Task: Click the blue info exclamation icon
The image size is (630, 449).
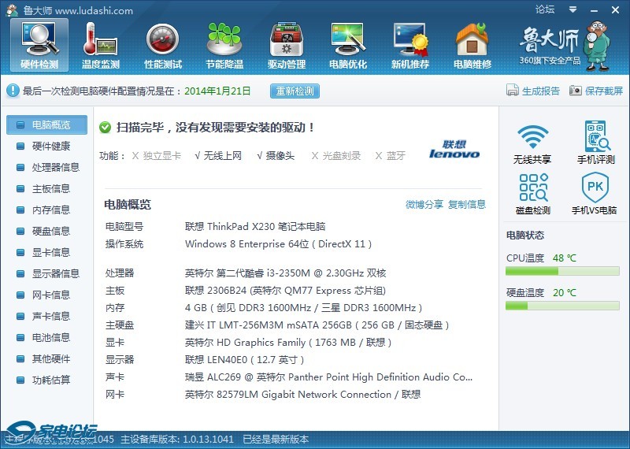Action: [x=13, y=91]
